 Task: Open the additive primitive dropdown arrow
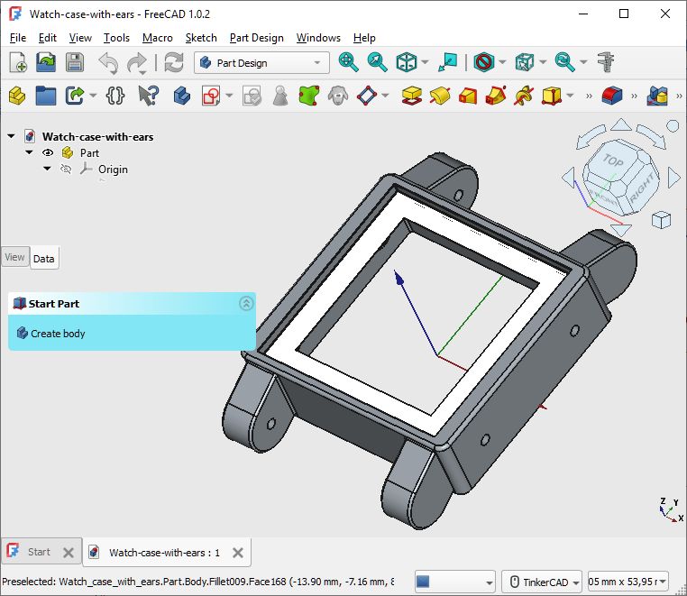point(570,96)
